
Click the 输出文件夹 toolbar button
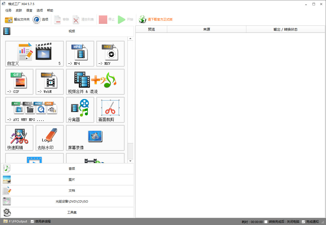(x=17, y=19)
